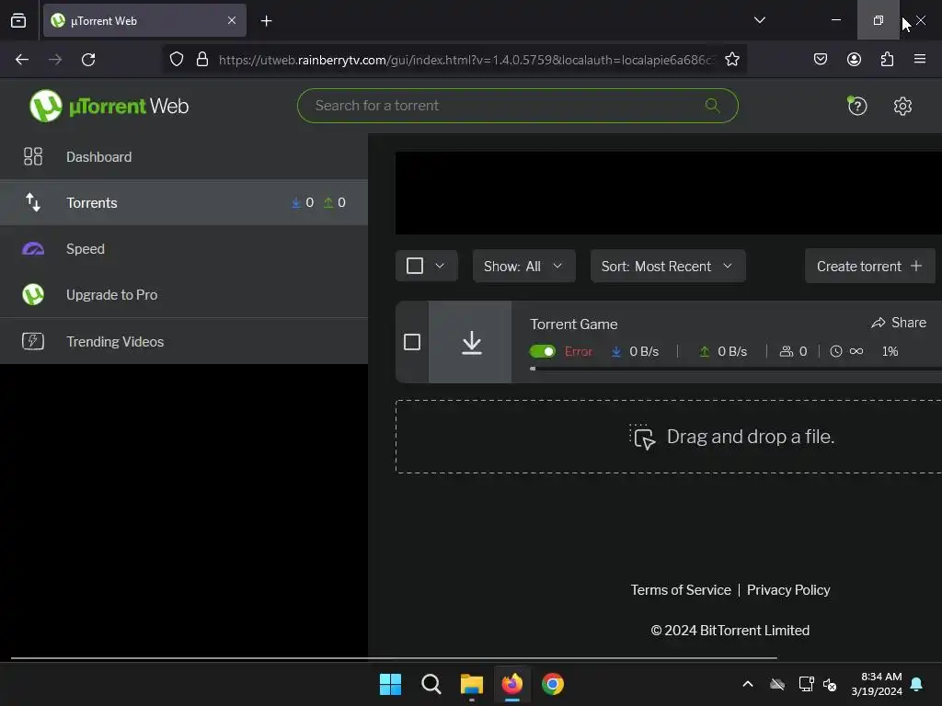Open the Windows Start menu
942x706 pixels.
(x=390, y=684)
